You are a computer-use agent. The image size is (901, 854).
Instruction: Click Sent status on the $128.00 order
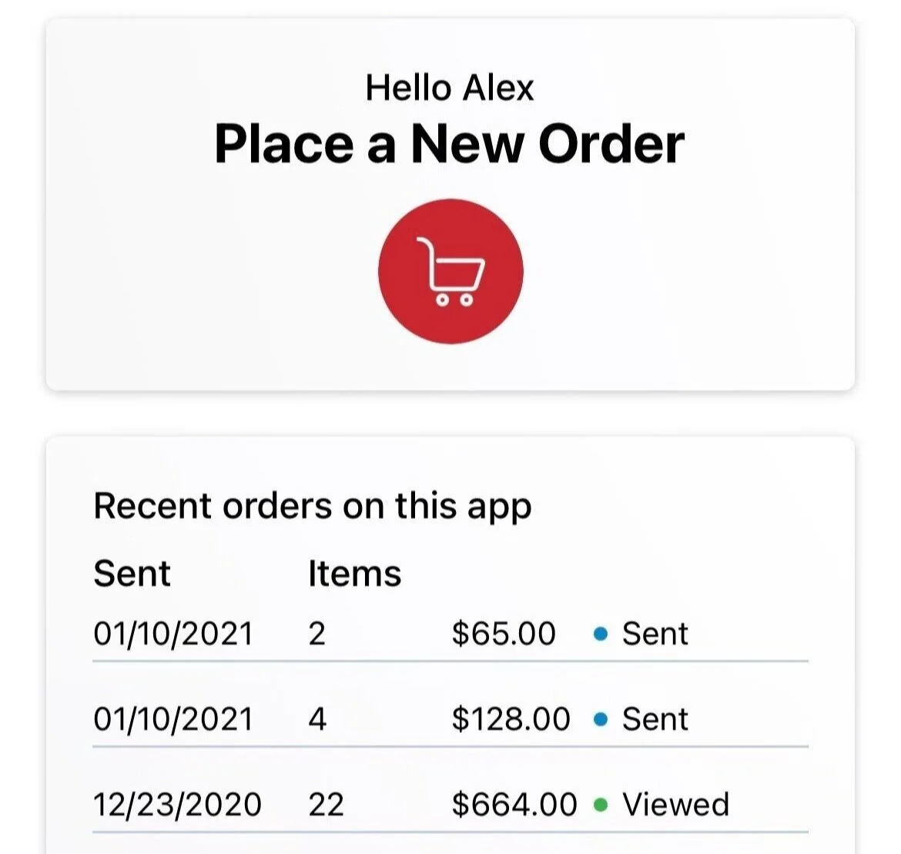(x=655, y=719)
